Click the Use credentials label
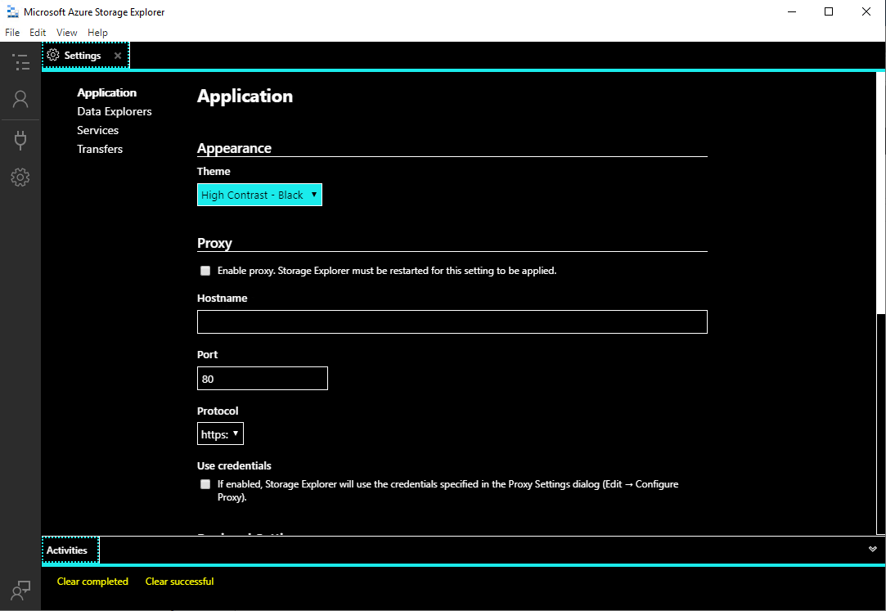This screenshot has width=886, height=611. [x=234, y=466]
